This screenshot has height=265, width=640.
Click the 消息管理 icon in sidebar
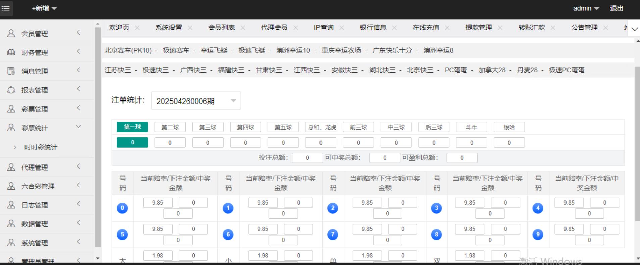[11, 71]
